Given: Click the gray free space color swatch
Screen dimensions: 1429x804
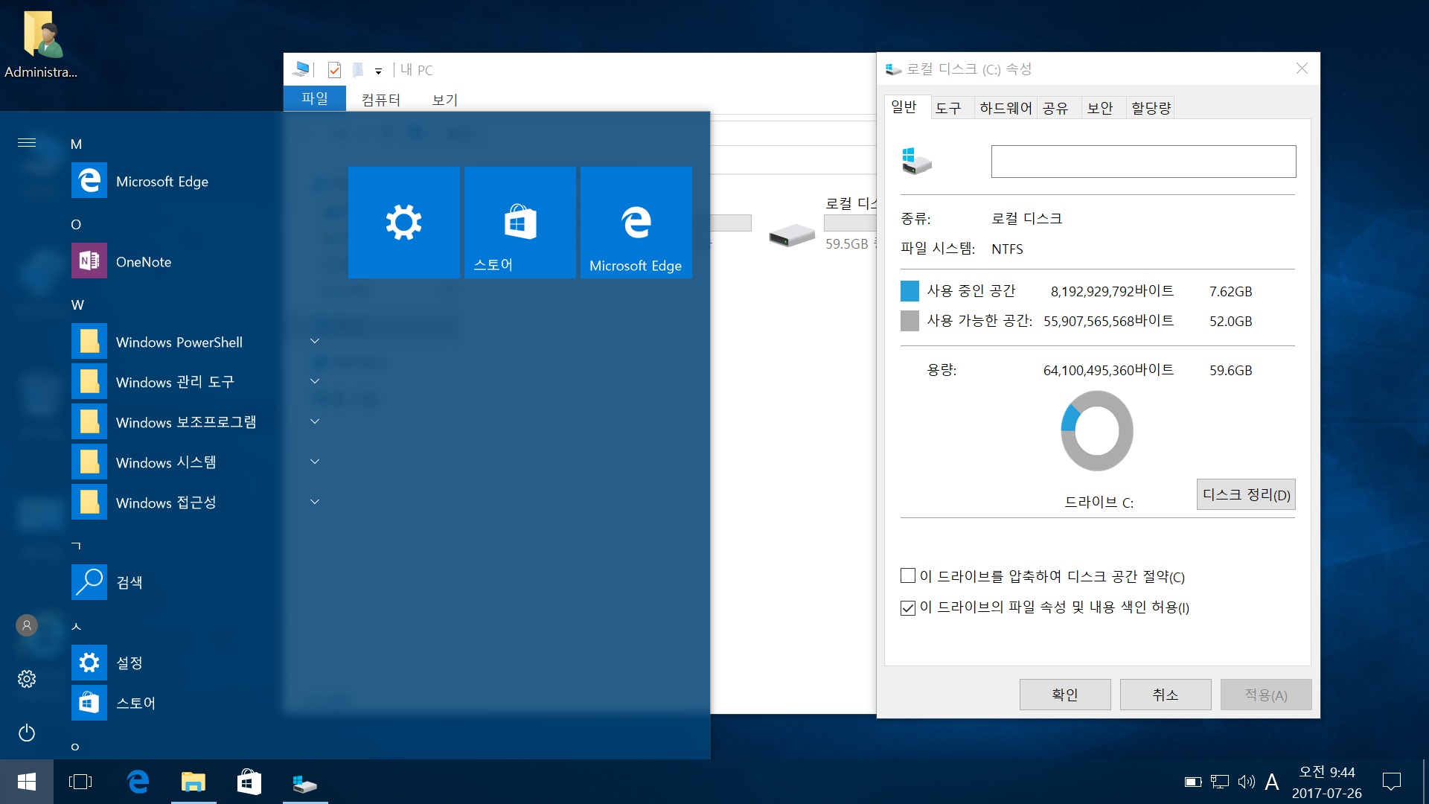Looking at the screenshot, I should click(909, 321).
